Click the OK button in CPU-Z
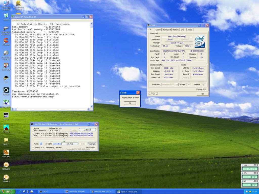Image resolution: width=259 pixels, height=194 pixels. pos(203,94)
